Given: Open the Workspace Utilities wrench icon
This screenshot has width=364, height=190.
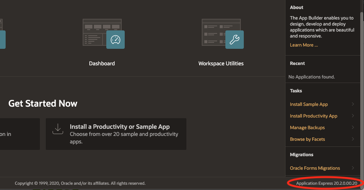Looking at the screenshot, I should [x=234, y=40].
